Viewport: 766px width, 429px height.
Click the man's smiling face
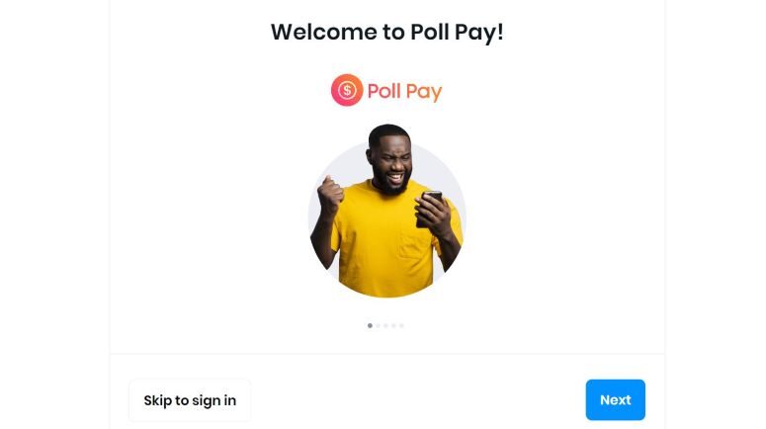[392, 165]
